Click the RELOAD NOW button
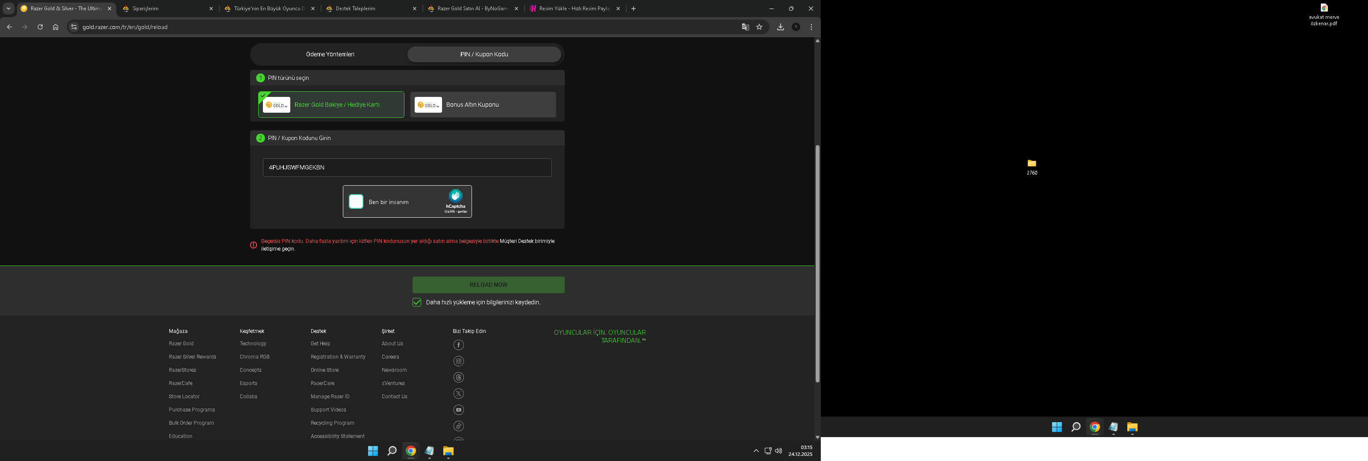Screen dimensions: 1368x461 (488, 285)
